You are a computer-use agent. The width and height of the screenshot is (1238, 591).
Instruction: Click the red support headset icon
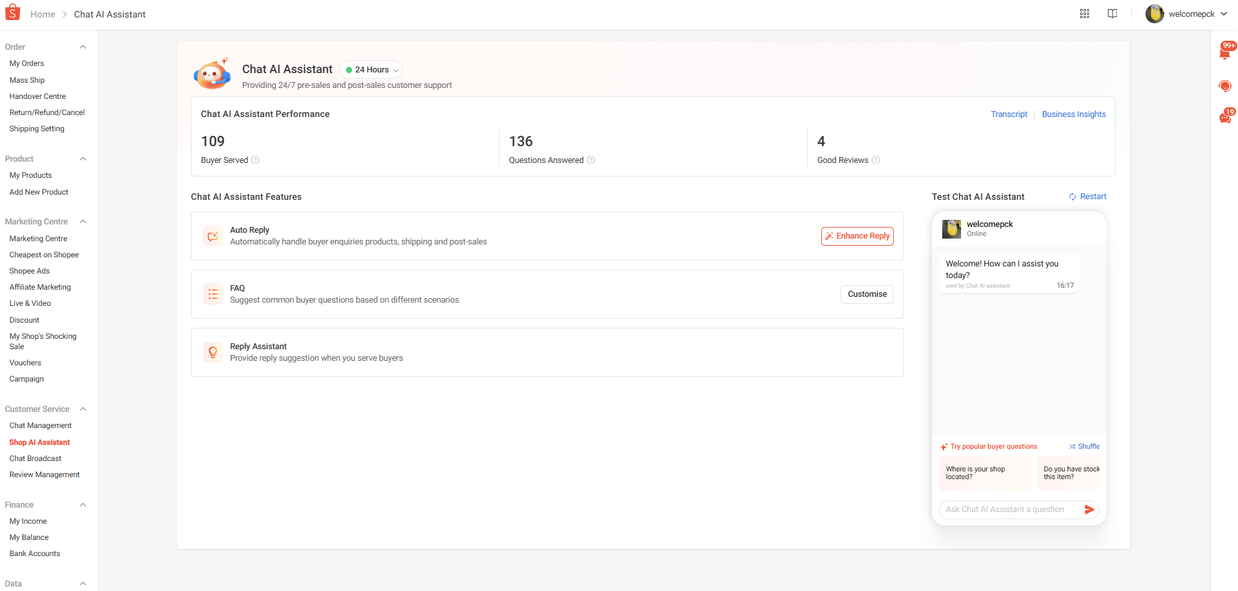pyautogui.click(x=1224, y=86)
